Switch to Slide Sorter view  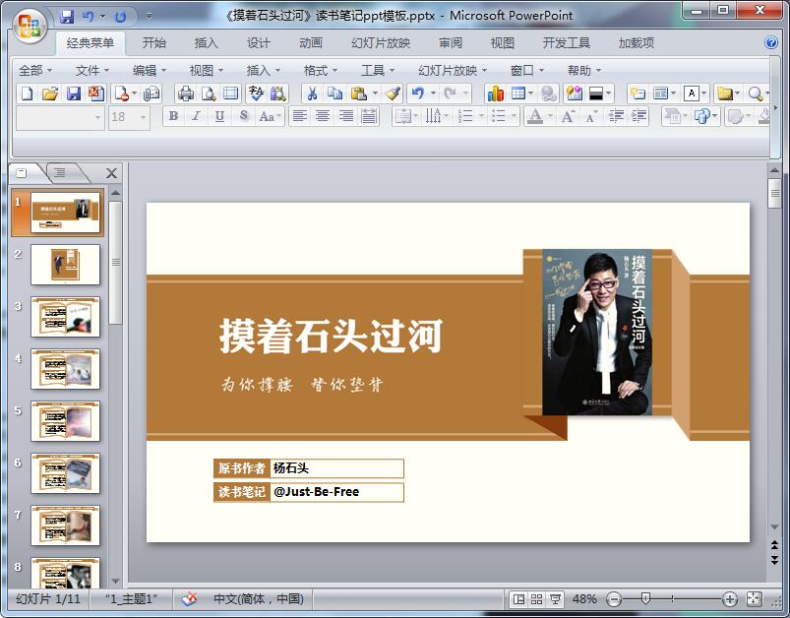[x=536, y=599]
